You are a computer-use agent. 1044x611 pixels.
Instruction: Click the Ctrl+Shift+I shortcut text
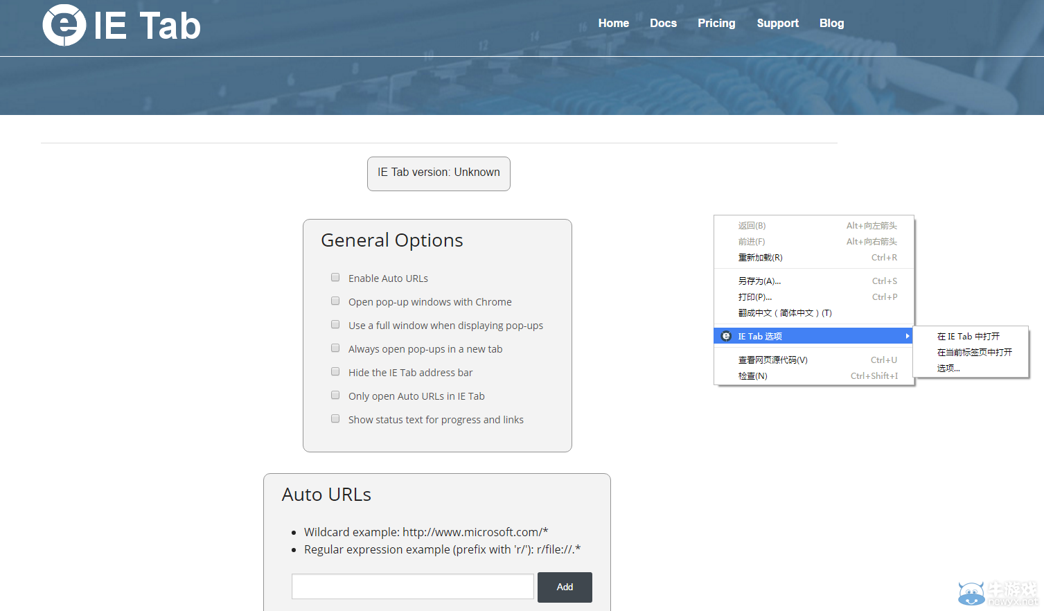874,375
